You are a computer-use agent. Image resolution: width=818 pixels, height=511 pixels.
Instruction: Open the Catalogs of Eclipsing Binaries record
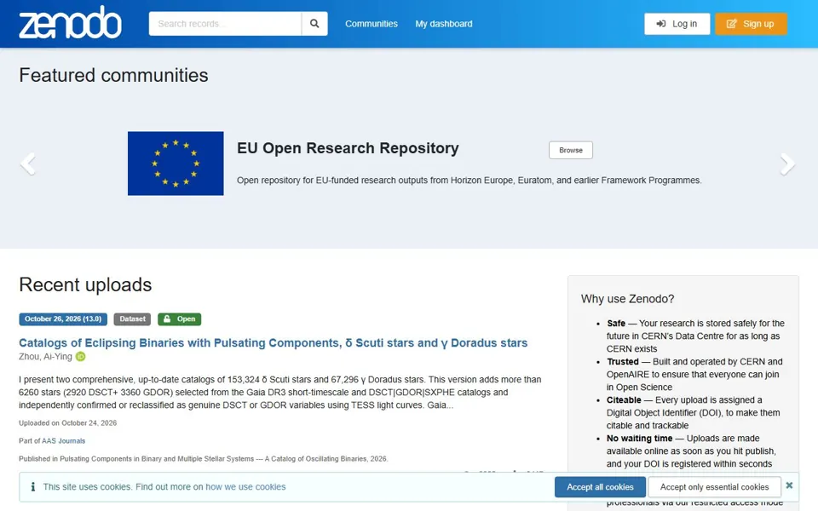pyautogui.click(x=274, y=342)
